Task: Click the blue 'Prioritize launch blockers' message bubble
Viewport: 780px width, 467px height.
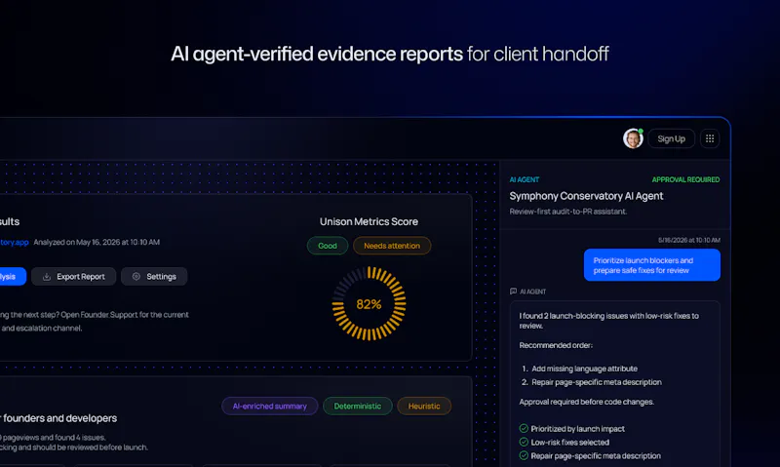Action: click(x=652, y=265)
